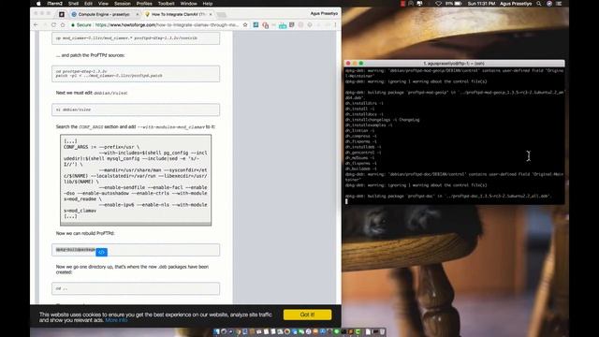Open the More info cookie link
Image resolution: width=599 pixels, height=337 pixels.
click(116, 320)
